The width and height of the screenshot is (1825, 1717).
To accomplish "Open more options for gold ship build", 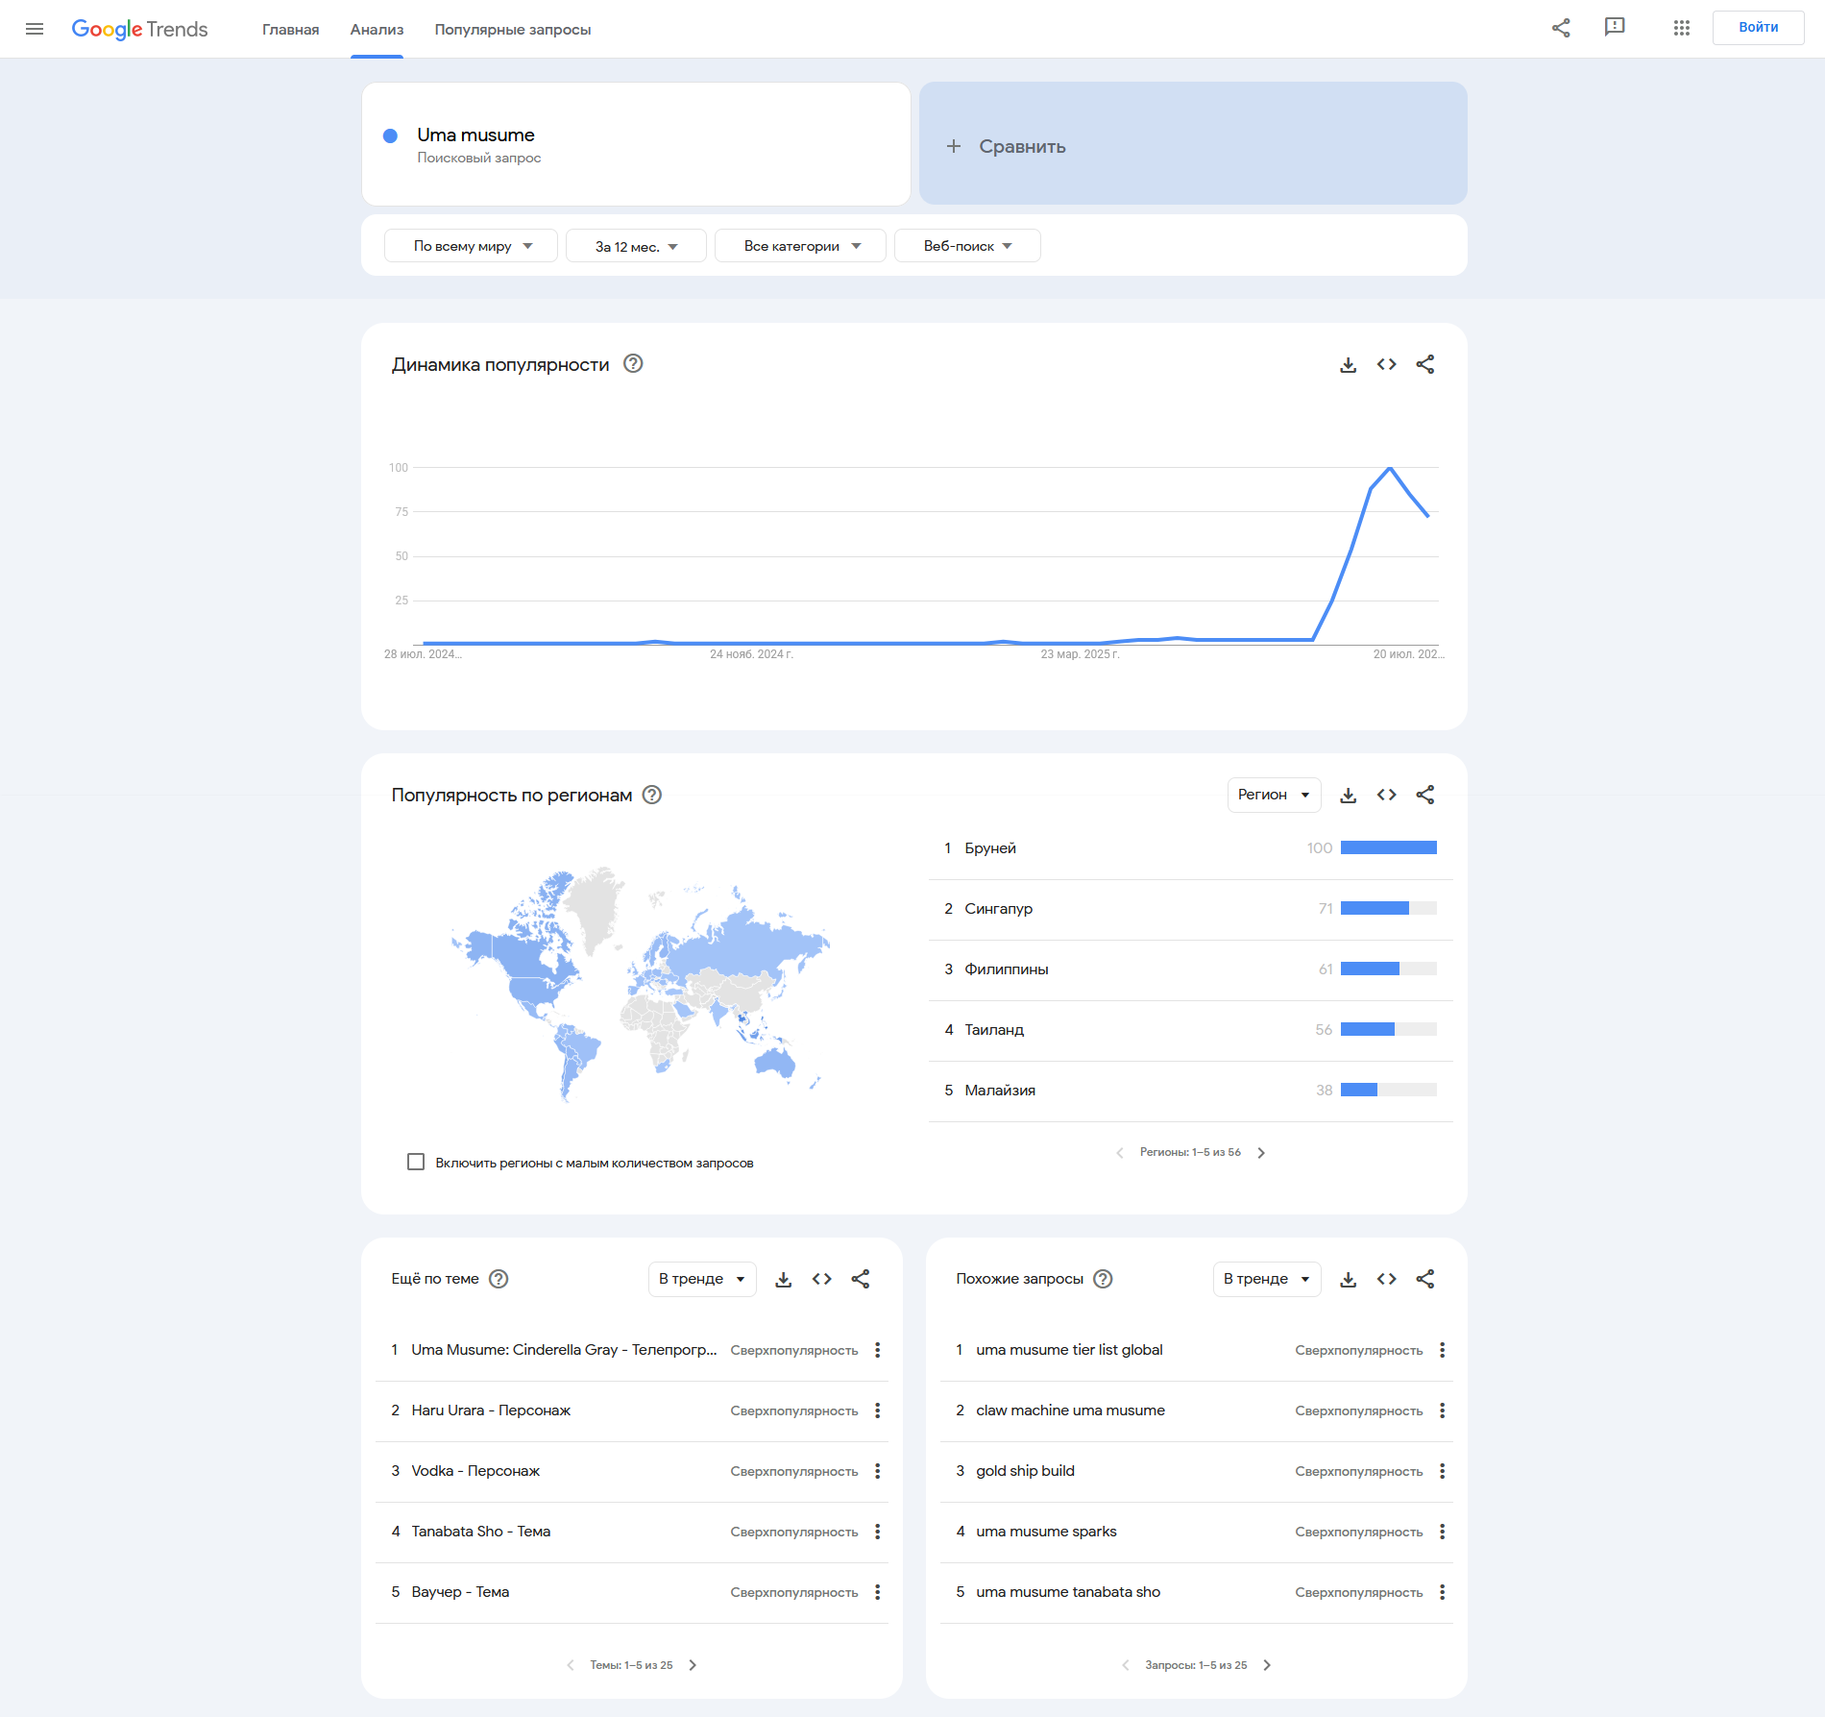I will pos(1443,1471).
